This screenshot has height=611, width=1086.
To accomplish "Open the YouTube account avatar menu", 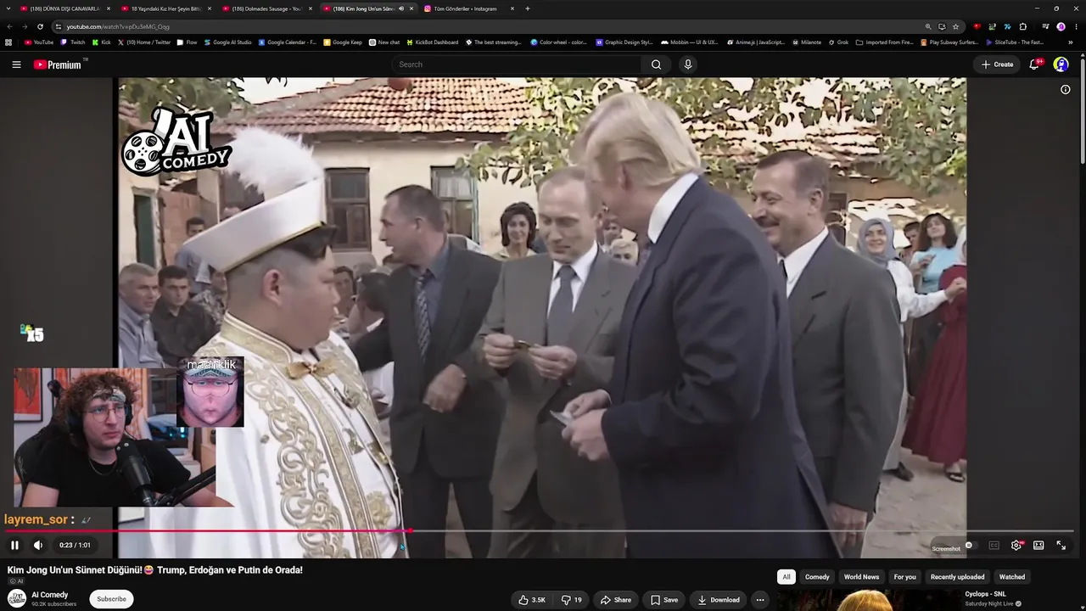I will coord(1061,64).
